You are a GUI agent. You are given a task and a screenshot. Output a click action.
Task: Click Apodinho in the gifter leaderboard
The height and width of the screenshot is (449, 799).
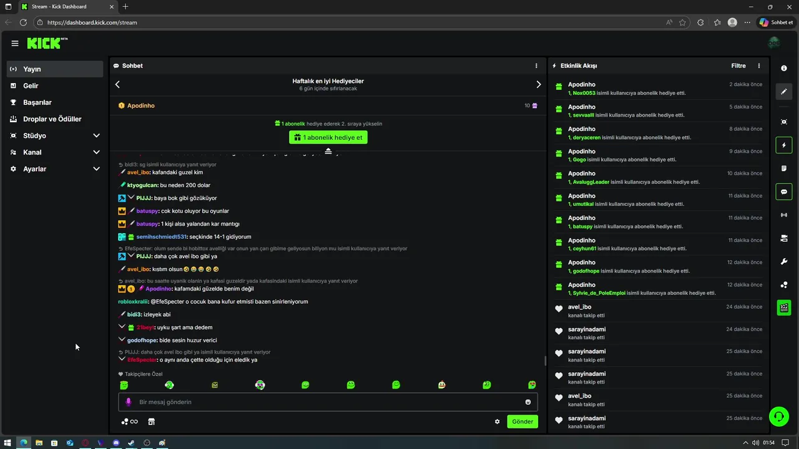[x=141, y=105]
